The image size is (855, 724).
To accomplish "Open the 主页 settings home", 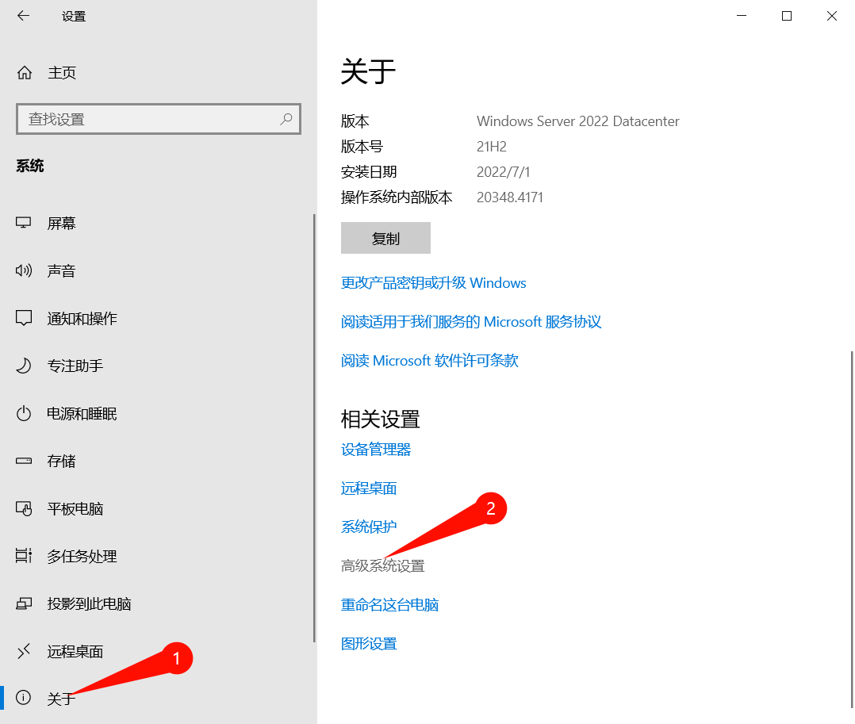I will (x=62, y=72).
